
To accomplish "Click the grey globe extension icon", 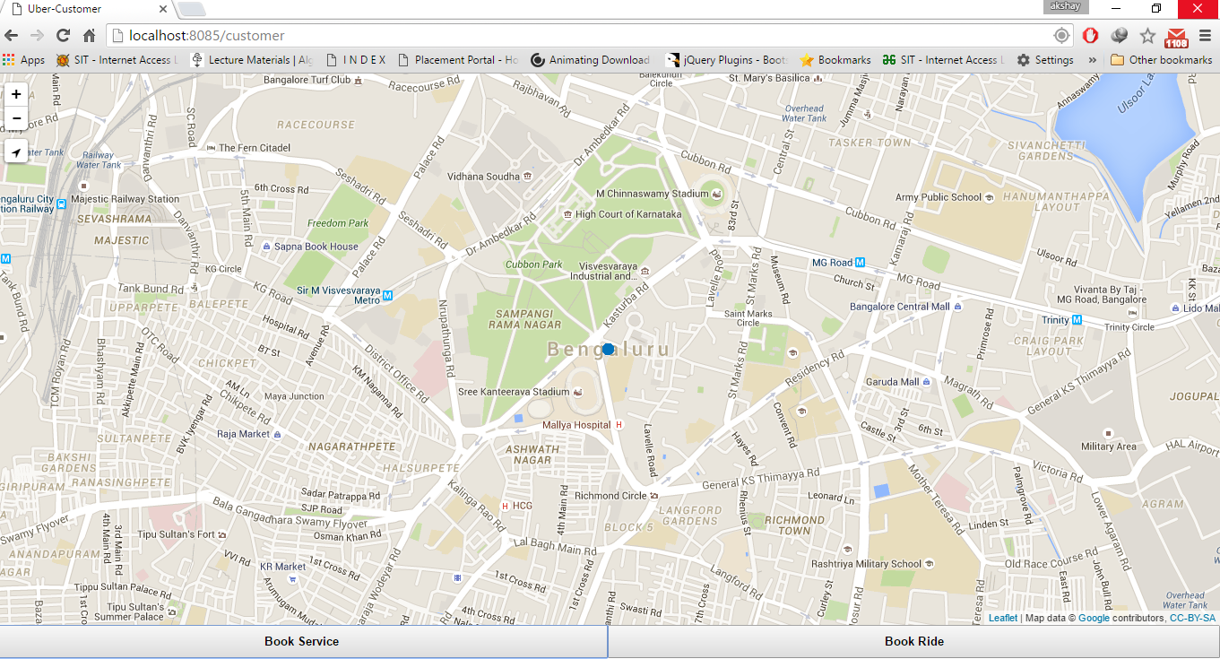I will [x=1119, y=36].
